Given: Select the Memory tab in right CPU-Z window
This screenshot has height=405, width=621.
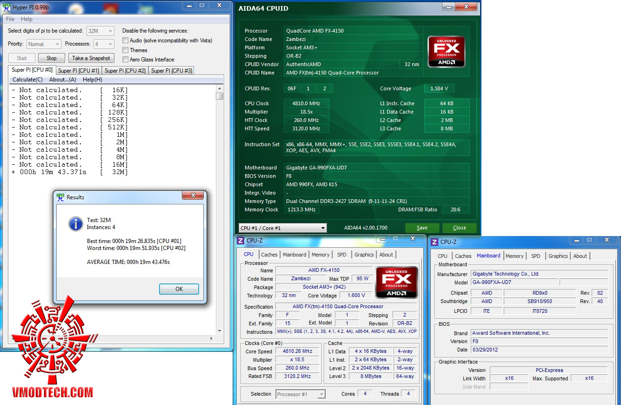Looking at the screenshot, I should pos(514,256).
